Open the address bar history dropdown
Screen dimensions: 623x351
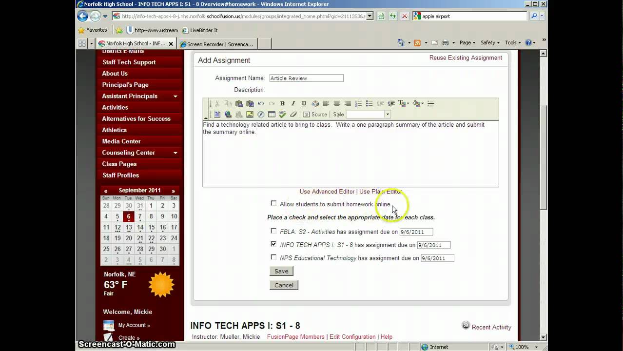370,16
